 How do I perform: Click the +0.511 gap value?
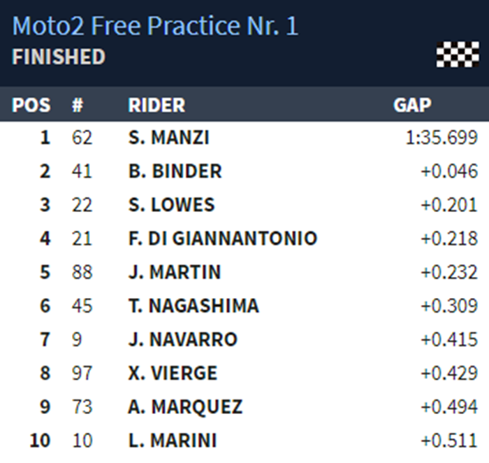click(x=449, y=440)
